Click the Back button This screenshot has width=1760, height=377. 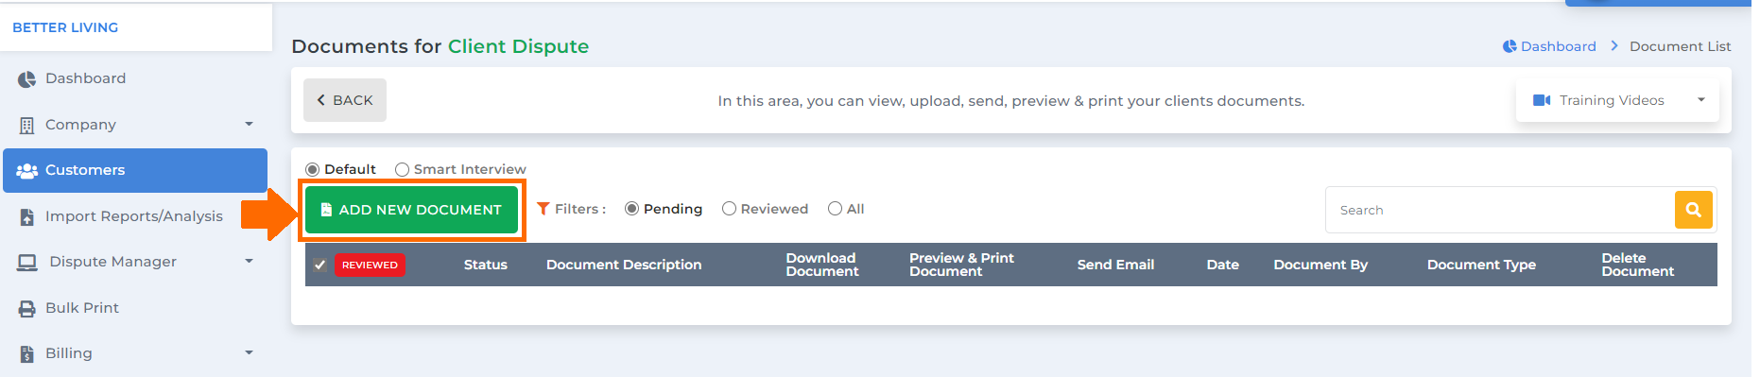344,100
